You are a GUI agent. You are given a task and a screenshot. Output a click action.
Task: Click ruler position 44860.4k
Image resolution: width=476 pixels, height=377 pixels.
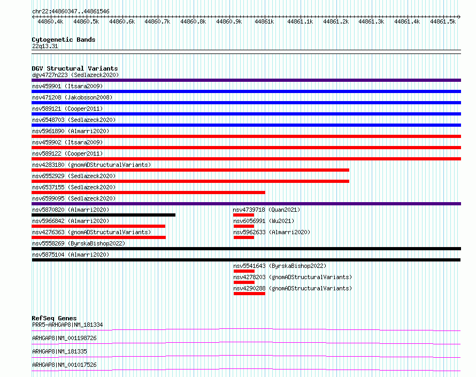50,21
